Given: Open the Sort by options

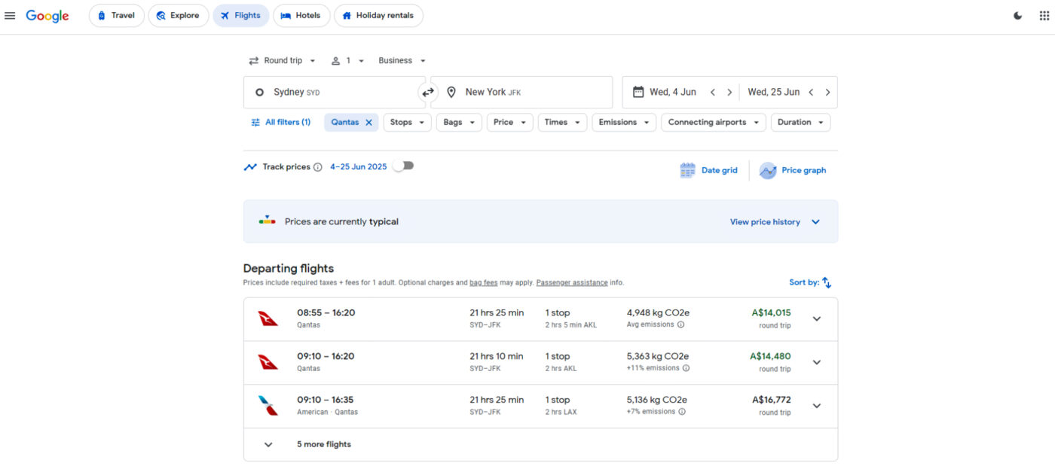Looking at the screenshot, I should 810,282.
